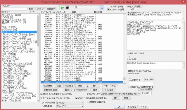Image resolution: width=187 pixels, height=110 pixels.
Task: Enable 伴奏時に確認する checkbox
Action: click(x=89, y=102)
